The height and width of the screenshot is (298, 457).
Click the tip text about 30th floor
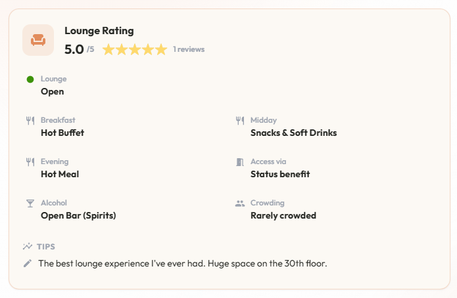click(x=183, y=263)
